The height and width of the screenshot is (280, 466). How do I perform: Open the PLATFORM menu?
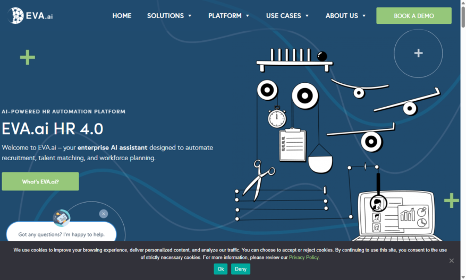[225, 16]
